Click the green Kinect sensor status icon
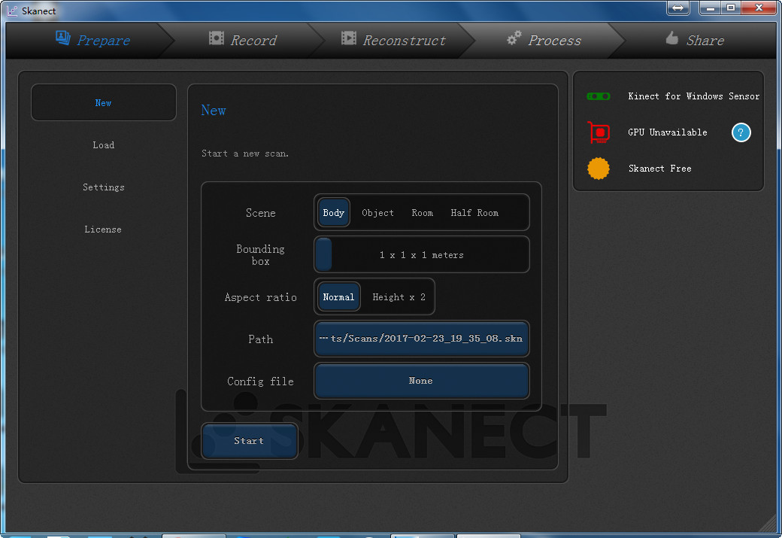Screen dimensions: 782x538 pyautogui.click(x=599, y=96)
